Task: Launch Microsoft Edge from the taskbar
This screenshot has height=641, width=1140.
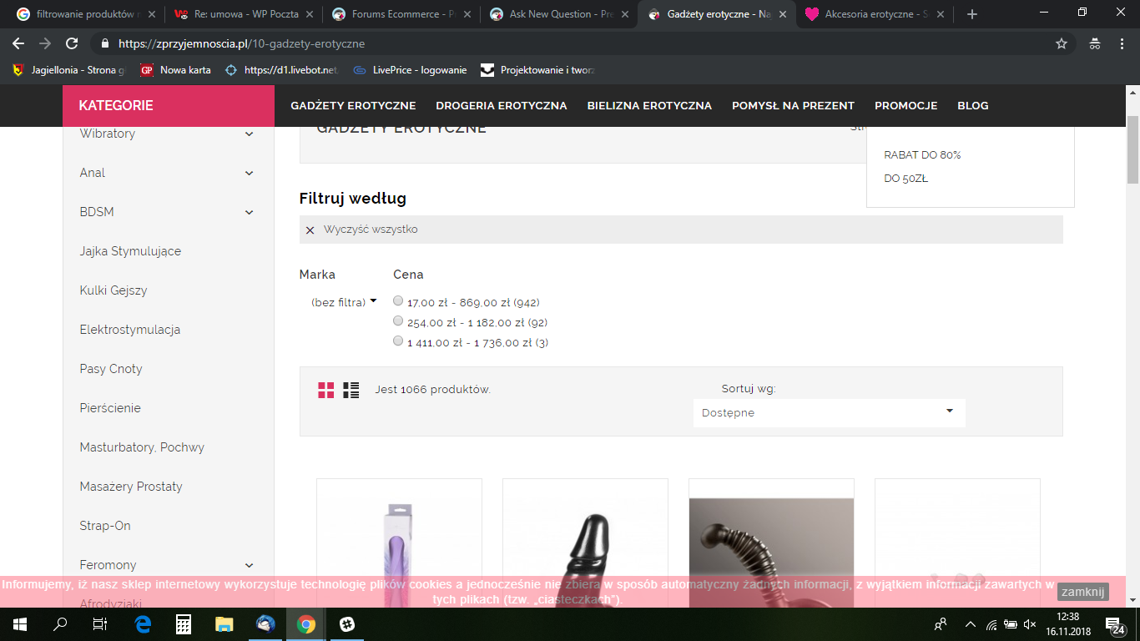Action: 143,623
